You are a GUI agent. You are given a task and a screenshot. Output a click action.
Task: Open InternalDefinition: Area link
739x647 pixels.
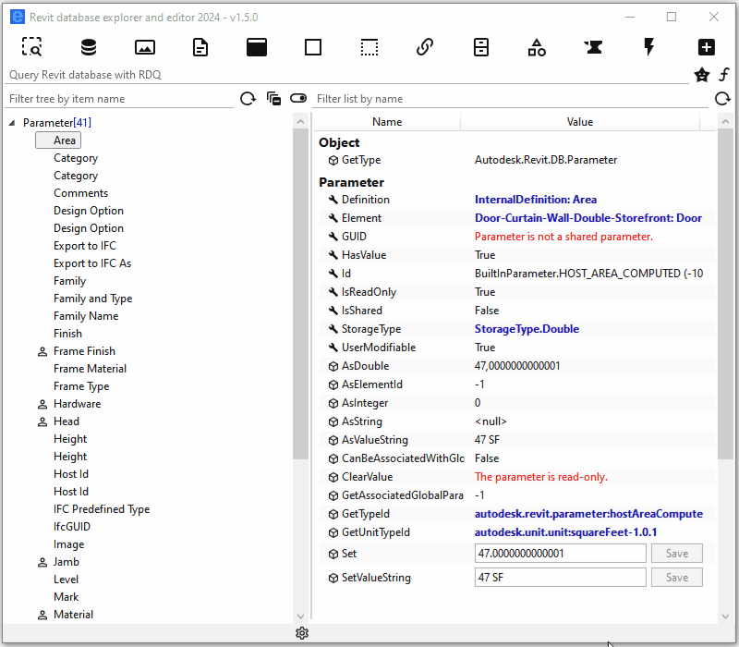(536, 200)
